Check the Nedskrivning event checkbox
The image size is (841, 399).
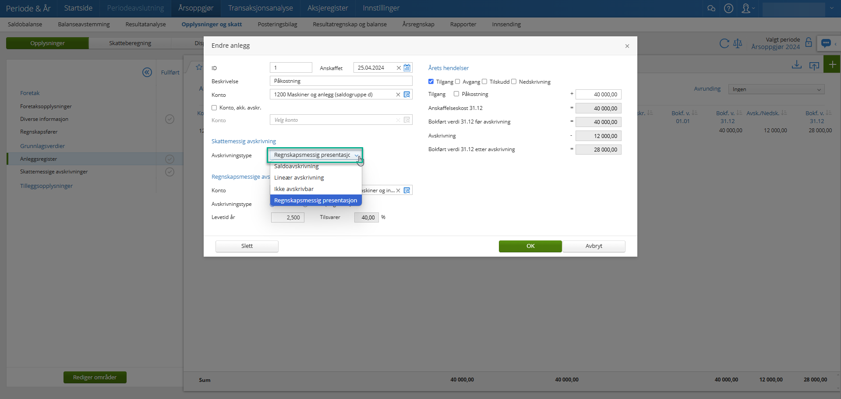pos(514,81)
